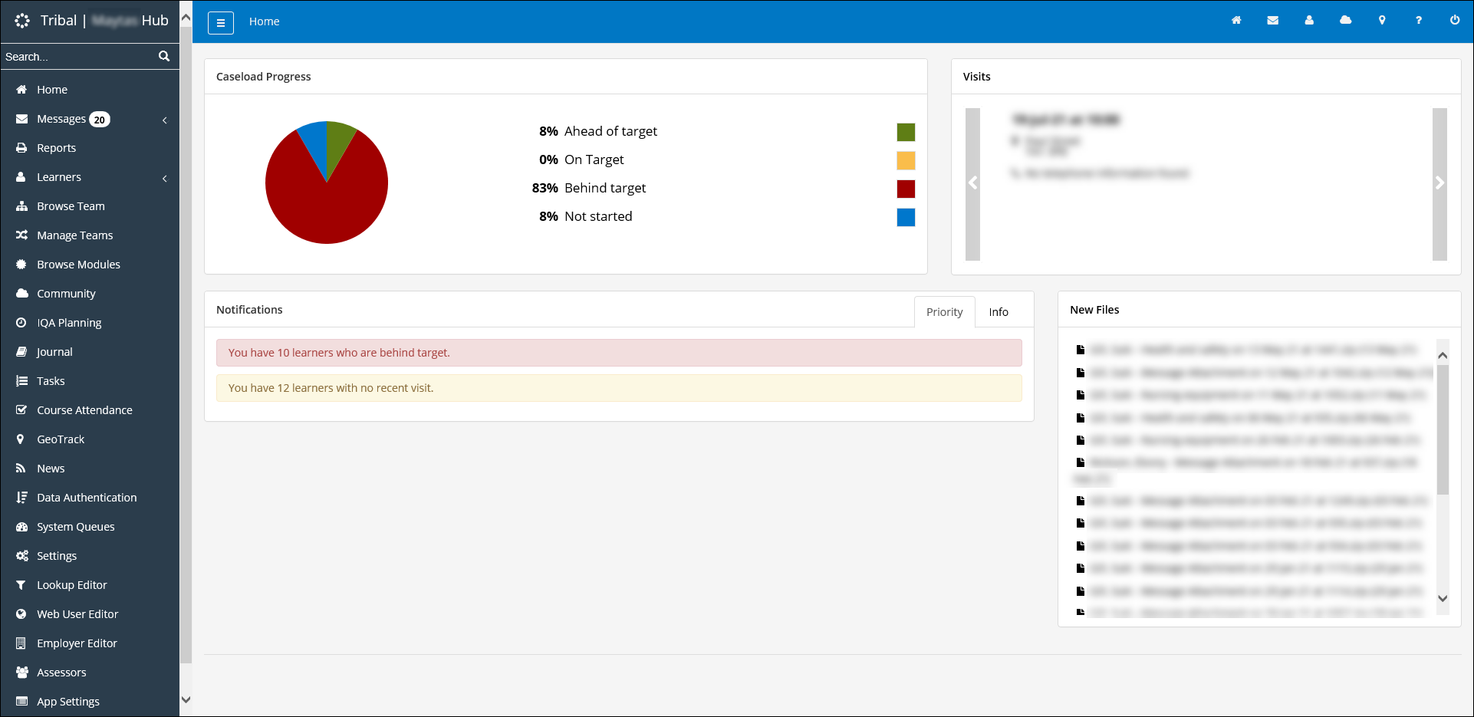Log out using the power icon

coord(1455,20)
